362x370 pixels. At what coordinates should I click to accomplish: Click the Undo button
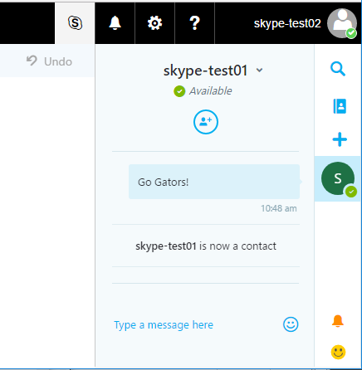[x=49, y=61]
